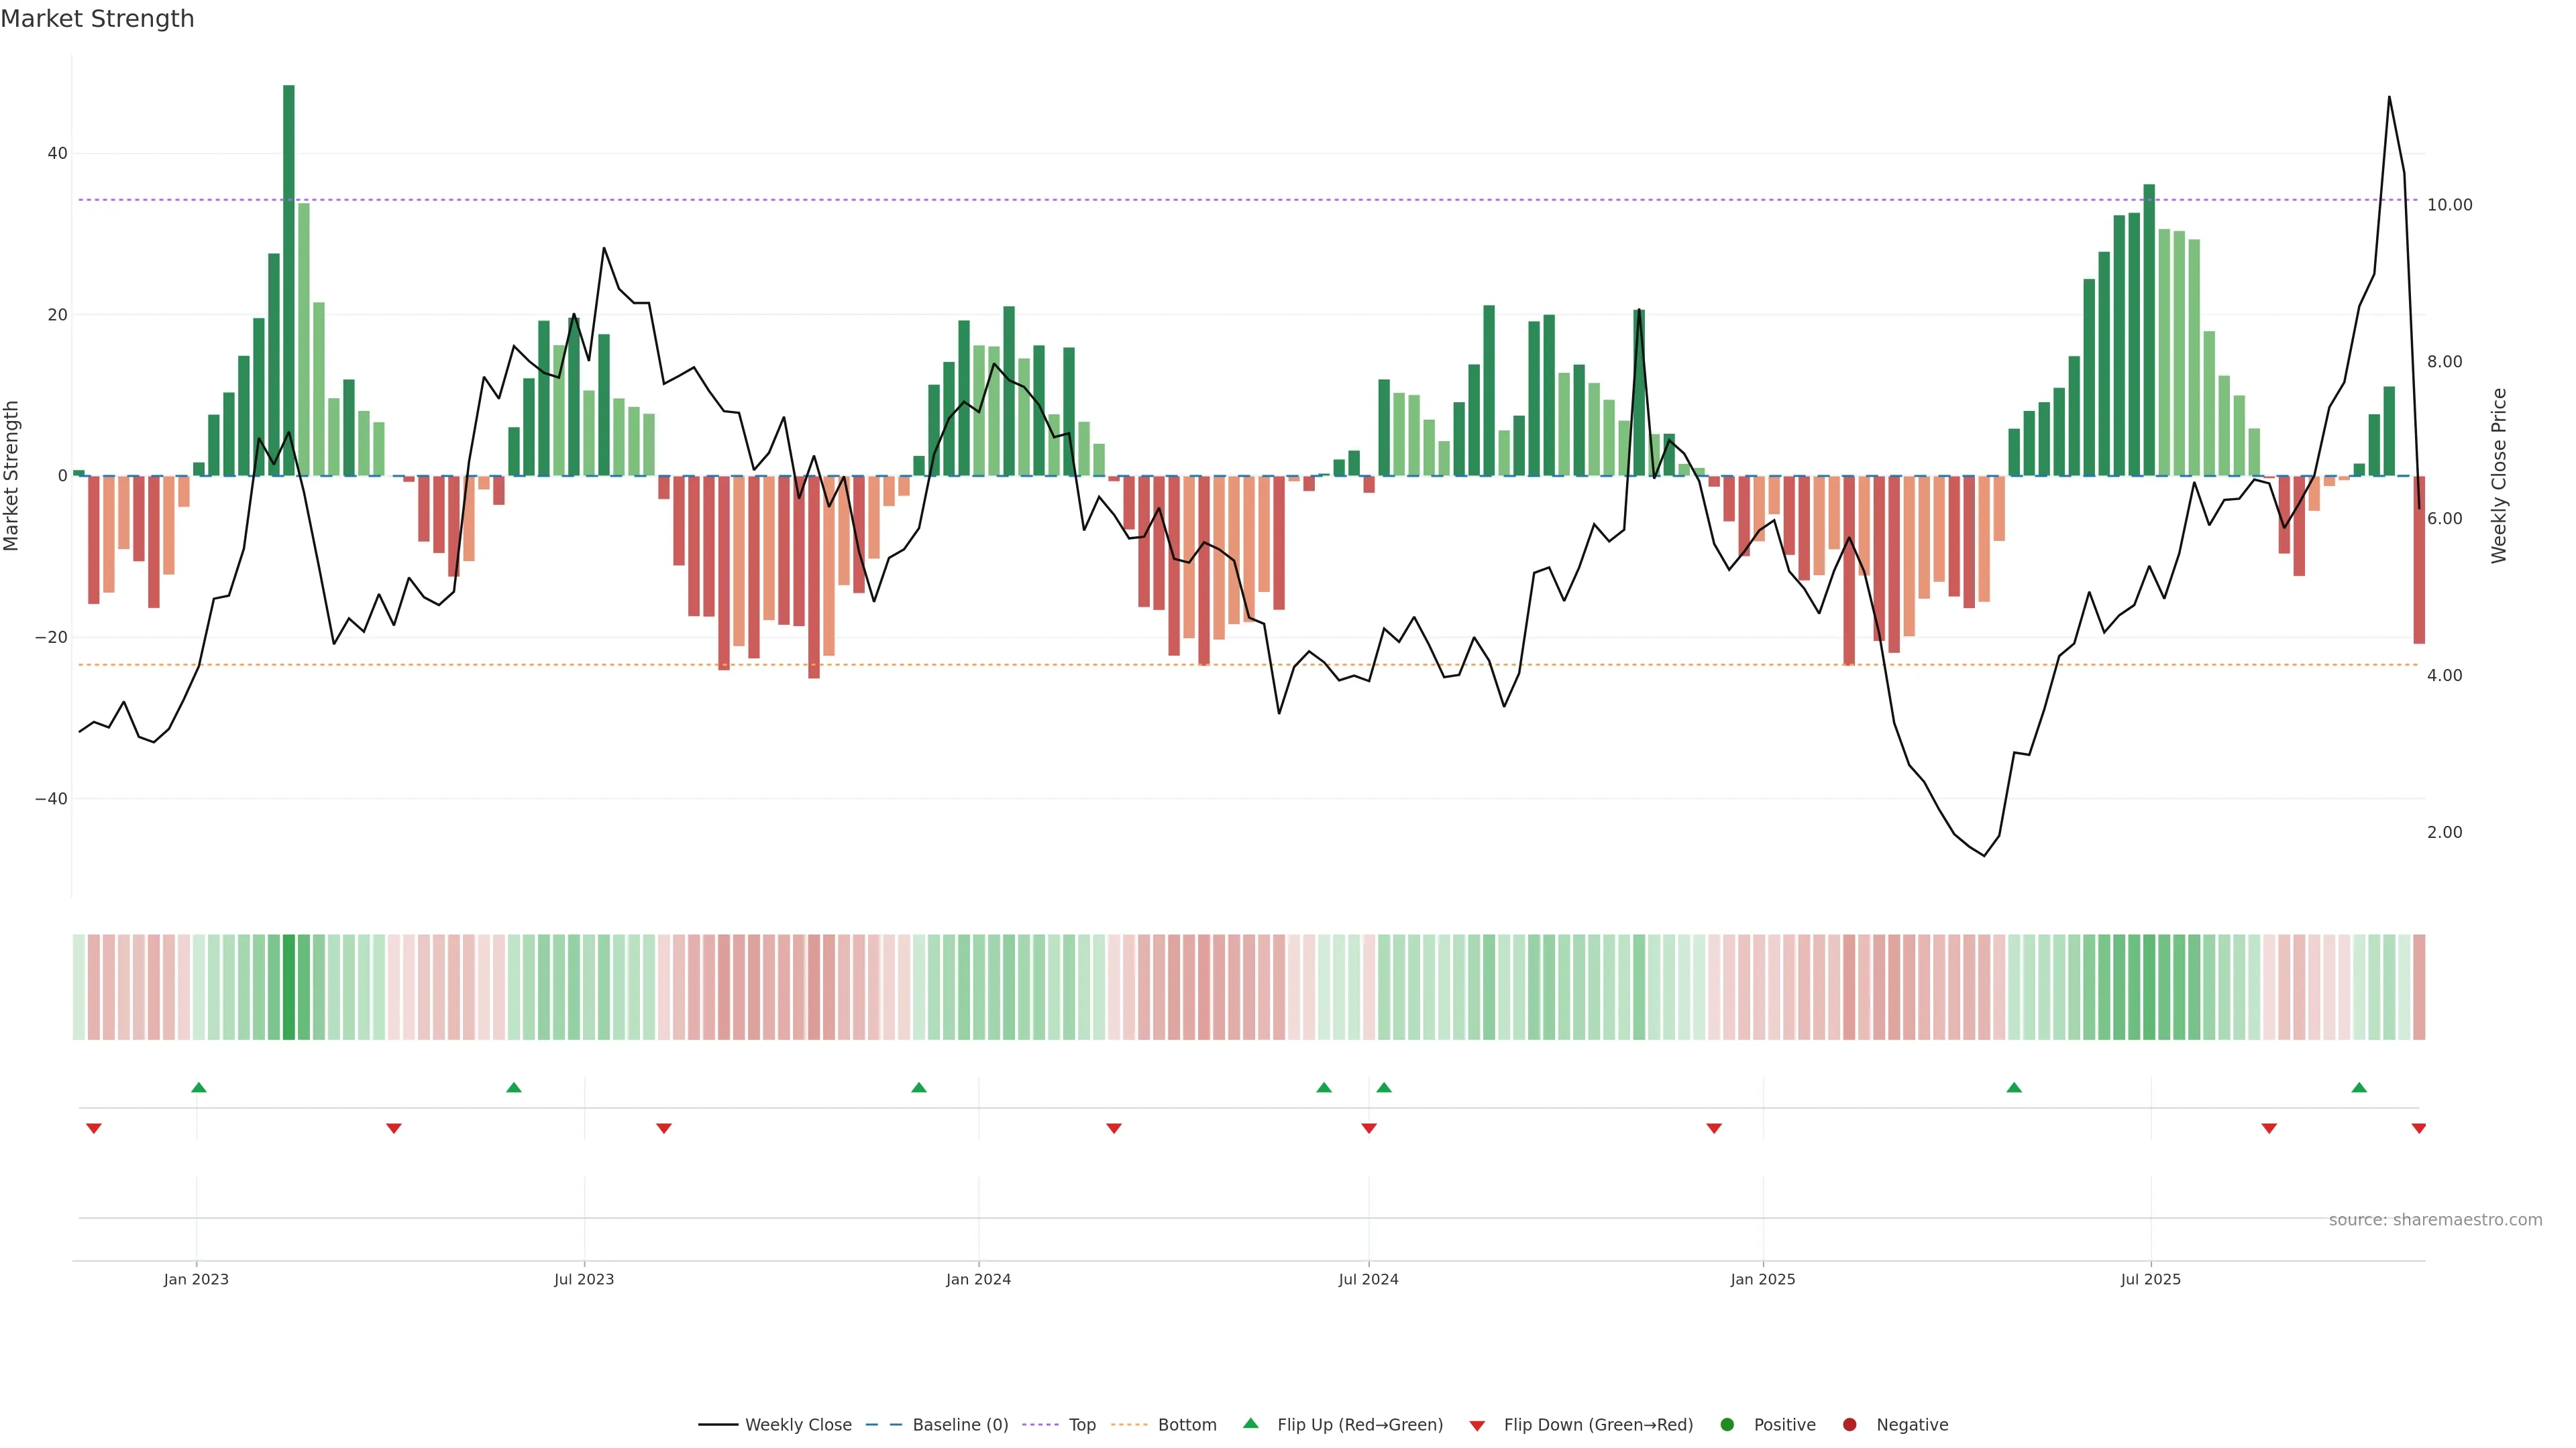Click the Negative red circle legend icon
This screenshot has height=1448, width=2576.
click(1849, 1424)
